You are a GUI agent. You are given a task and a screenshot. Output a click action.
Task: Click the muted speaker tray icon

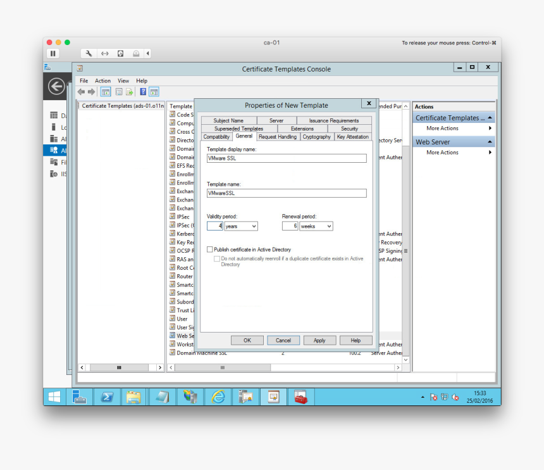click(455, 397)
